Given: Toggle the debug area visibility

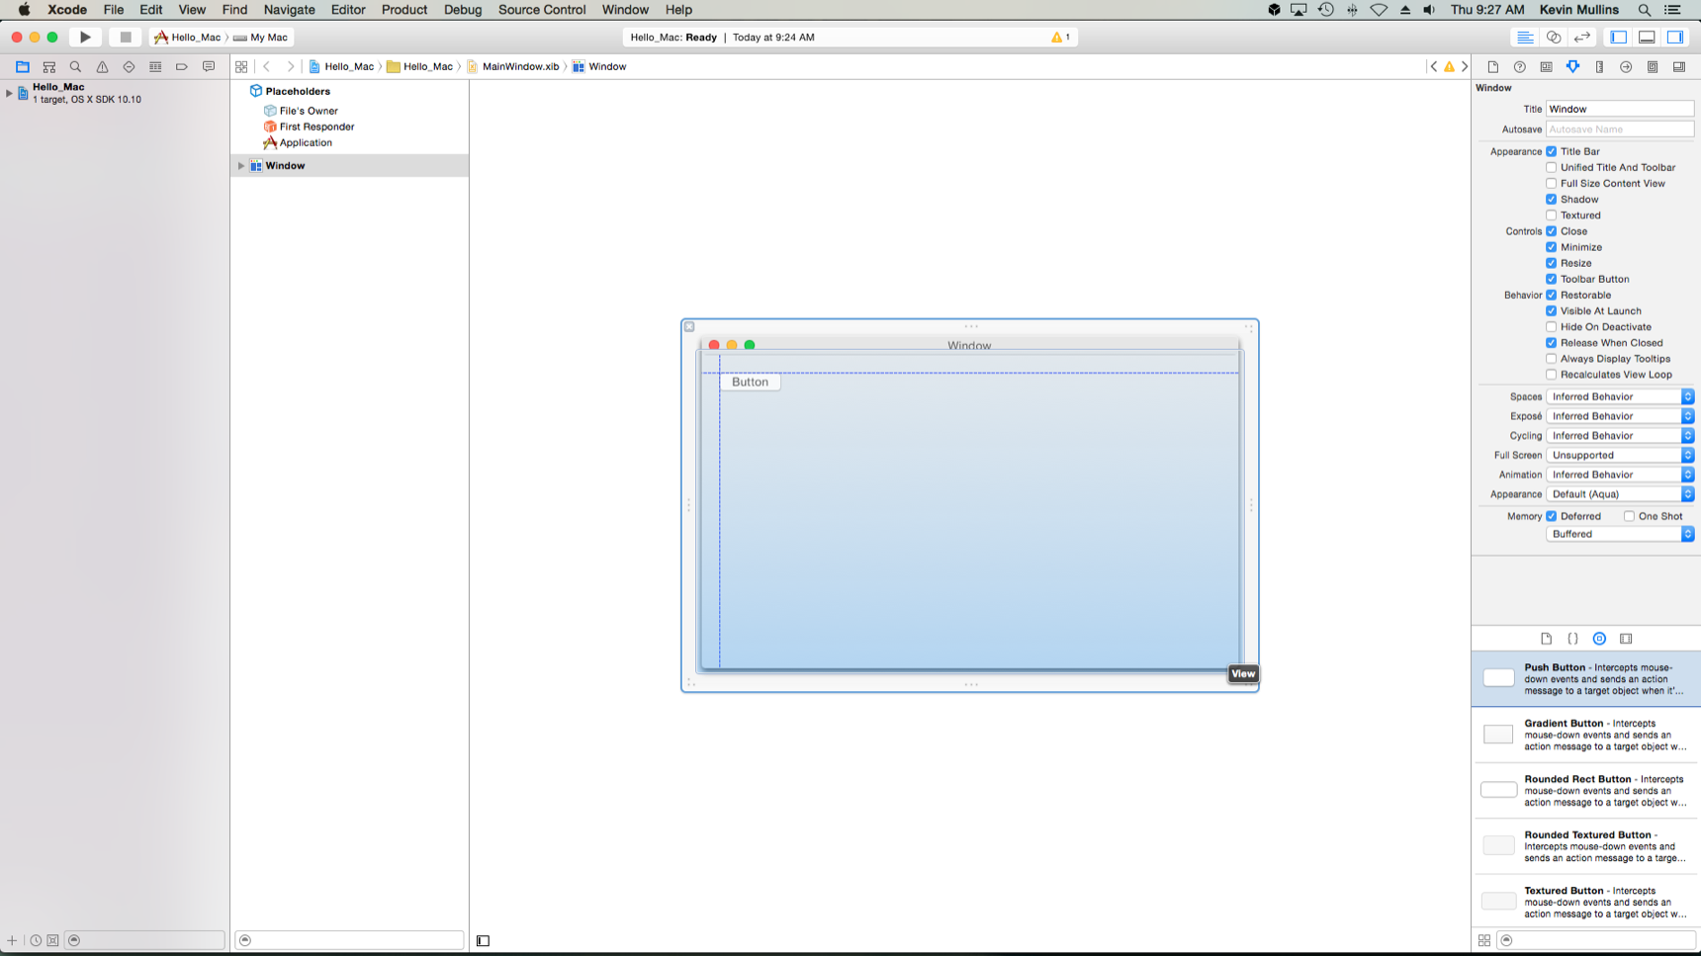Looking at the screenshot, I should [1648, 38].
